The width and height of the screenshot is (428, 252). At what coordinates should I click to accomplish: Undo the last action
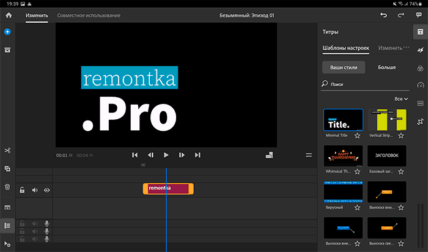point(384,15)
